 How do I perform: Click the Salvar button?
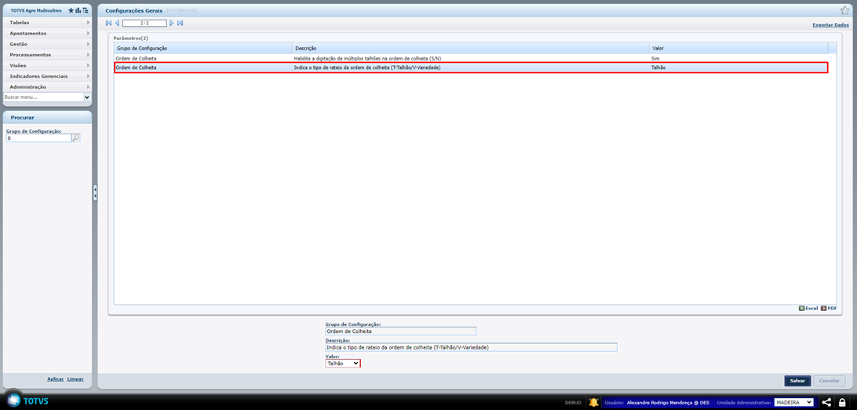tap(797, 380)
